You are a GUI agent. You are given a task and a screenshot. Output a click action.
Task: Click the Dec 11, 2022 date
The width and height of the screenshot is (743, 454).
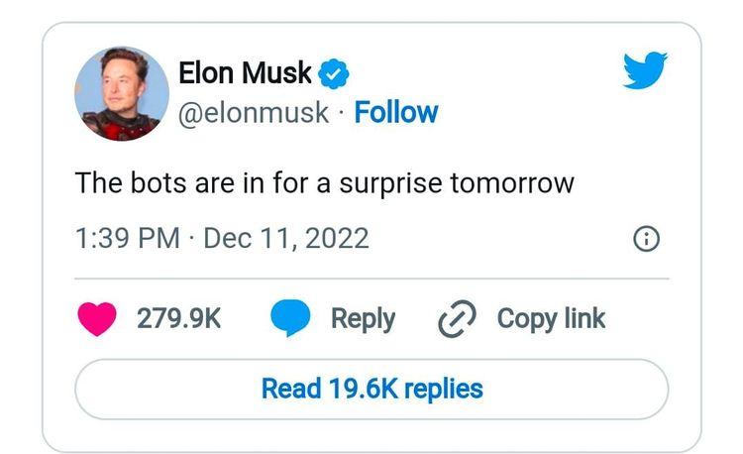[285, 238]
